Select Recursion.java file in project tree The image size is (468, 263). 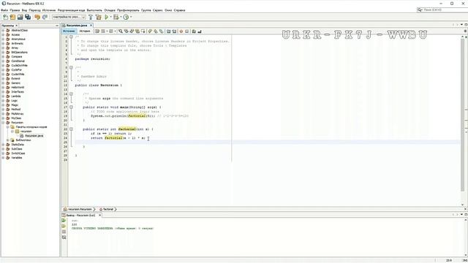click(x=34, y=136)
